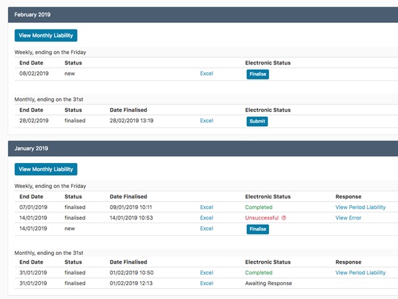The image size is (398, 299).
Task: Finalise the new 14/01/2019 weekly period
Action: tap(257, 229)
